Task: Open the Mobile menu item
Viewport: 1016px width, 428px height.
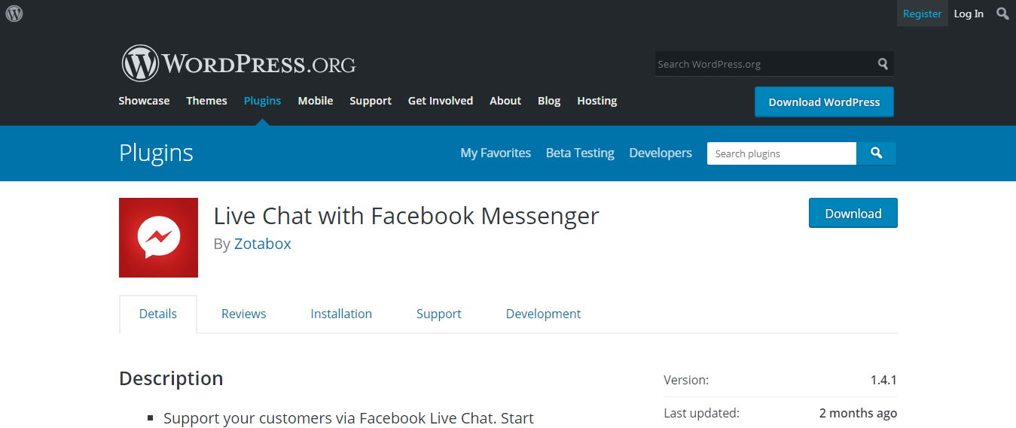Action: pyautogui.click(x=315, y=101)
